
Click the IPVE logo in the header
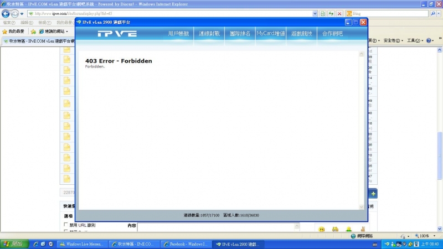[x=117, y=34]
